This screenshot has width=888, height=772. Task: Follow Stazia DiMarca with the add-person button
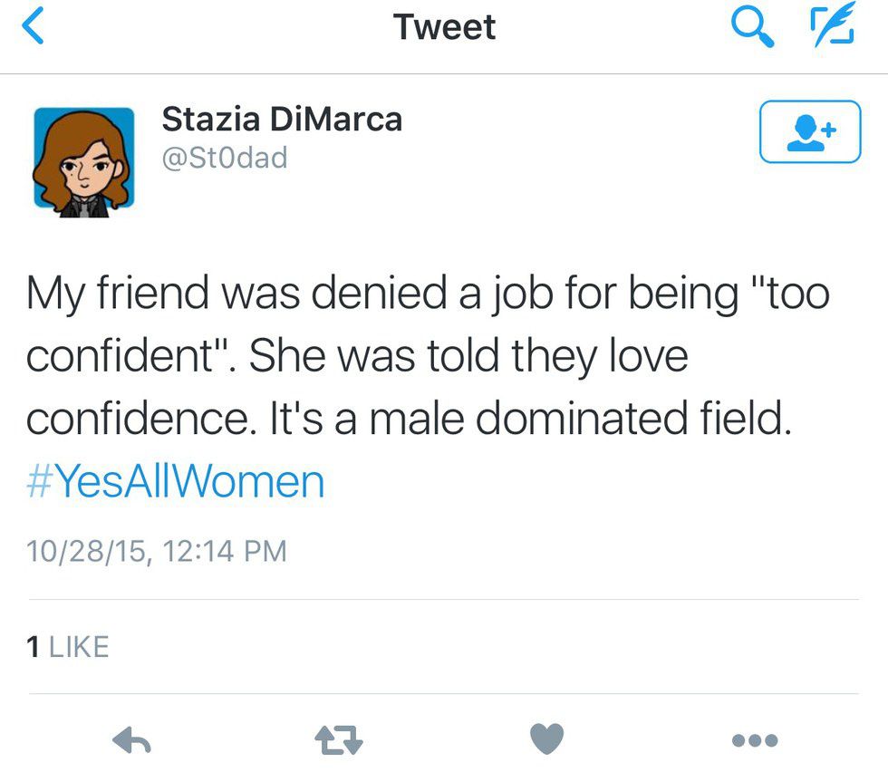click(x=810, y=132)
